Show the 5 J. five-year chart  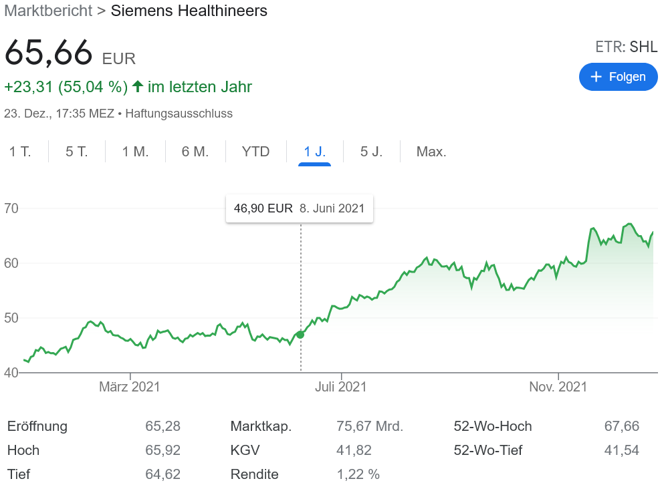click(371, 152)
